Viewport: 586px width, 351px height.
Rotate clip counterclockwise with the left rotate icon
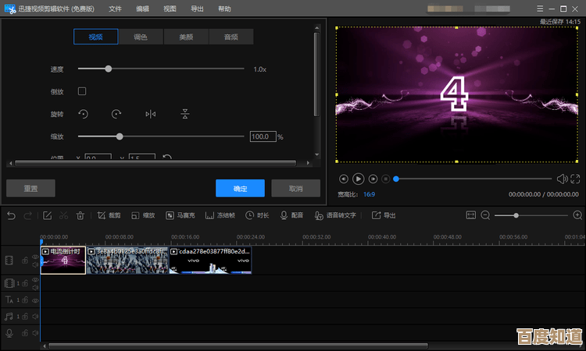tap(83, 114)
